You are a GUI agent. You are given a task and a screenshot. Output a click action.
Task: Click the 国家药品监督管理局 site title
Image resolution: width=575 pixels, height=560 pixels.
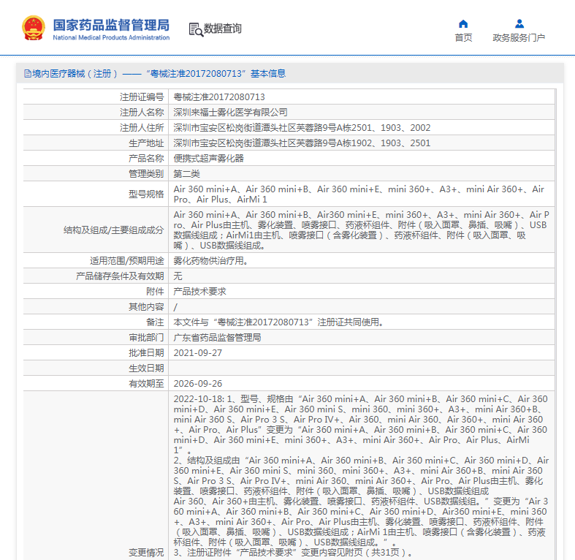(110, 23)
